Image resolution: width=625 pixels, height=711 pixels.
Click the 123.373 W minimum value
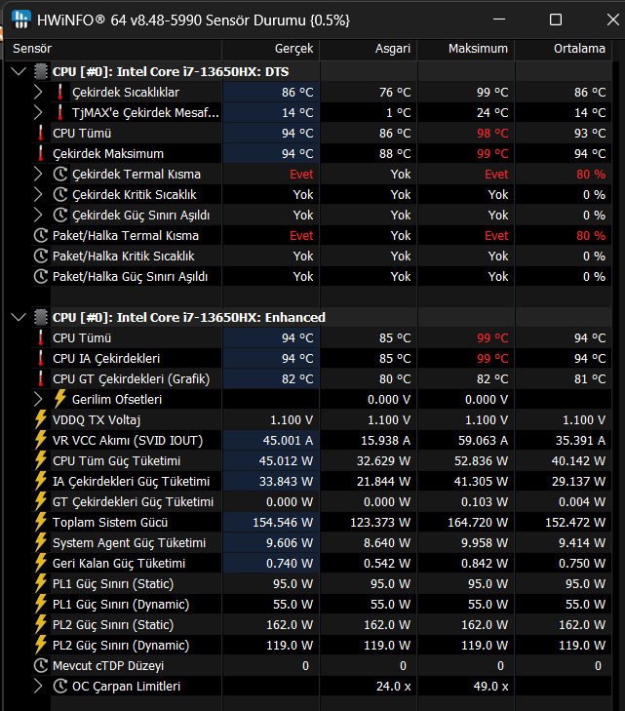tap(380, 523)
